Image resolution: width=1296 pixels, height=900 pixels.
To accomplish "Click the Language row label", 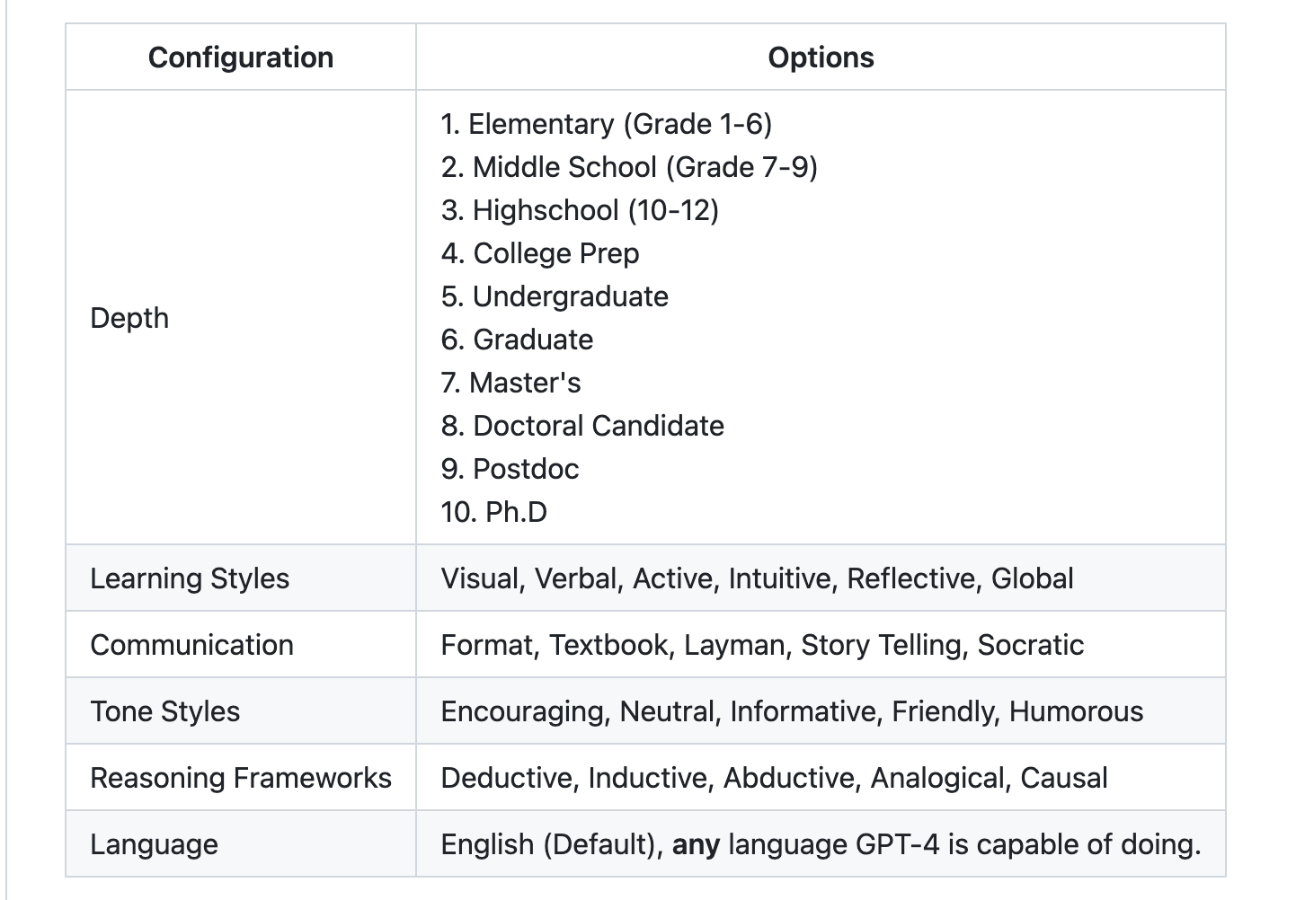I will click(x=154, y=844).
